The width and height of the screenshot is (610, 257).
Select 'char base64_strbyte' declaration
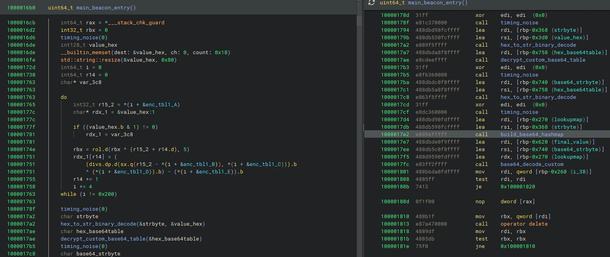[91, 254]
